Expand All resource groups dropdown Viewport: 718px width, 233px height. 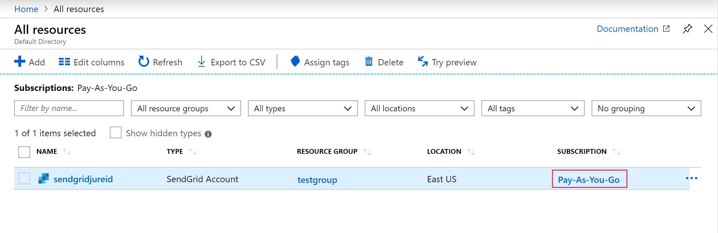186,108
